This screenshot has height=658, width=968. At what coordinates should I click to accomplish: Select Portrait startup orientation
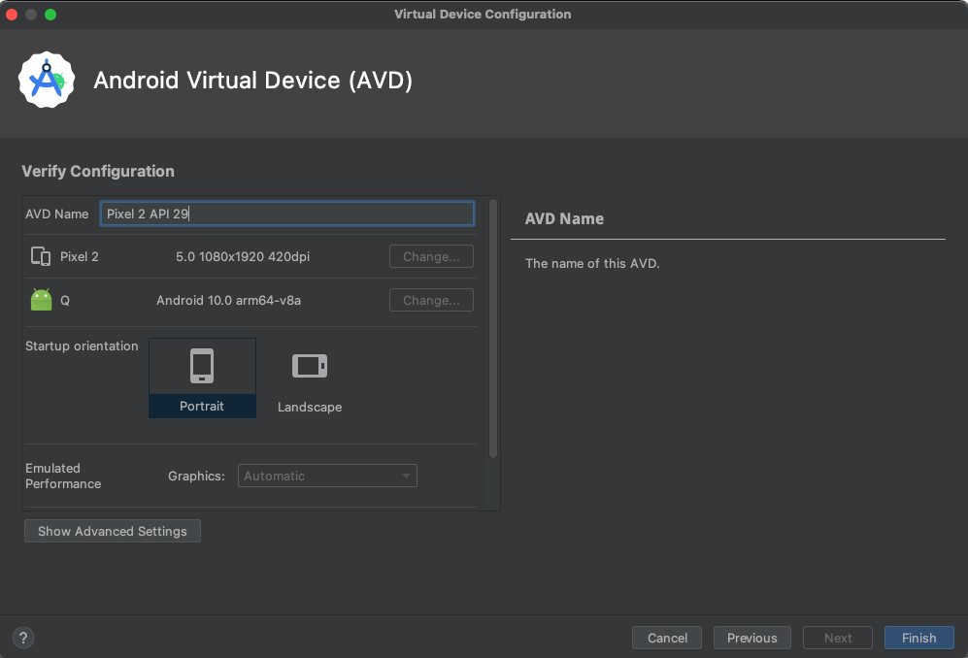[x=202, y=378]
